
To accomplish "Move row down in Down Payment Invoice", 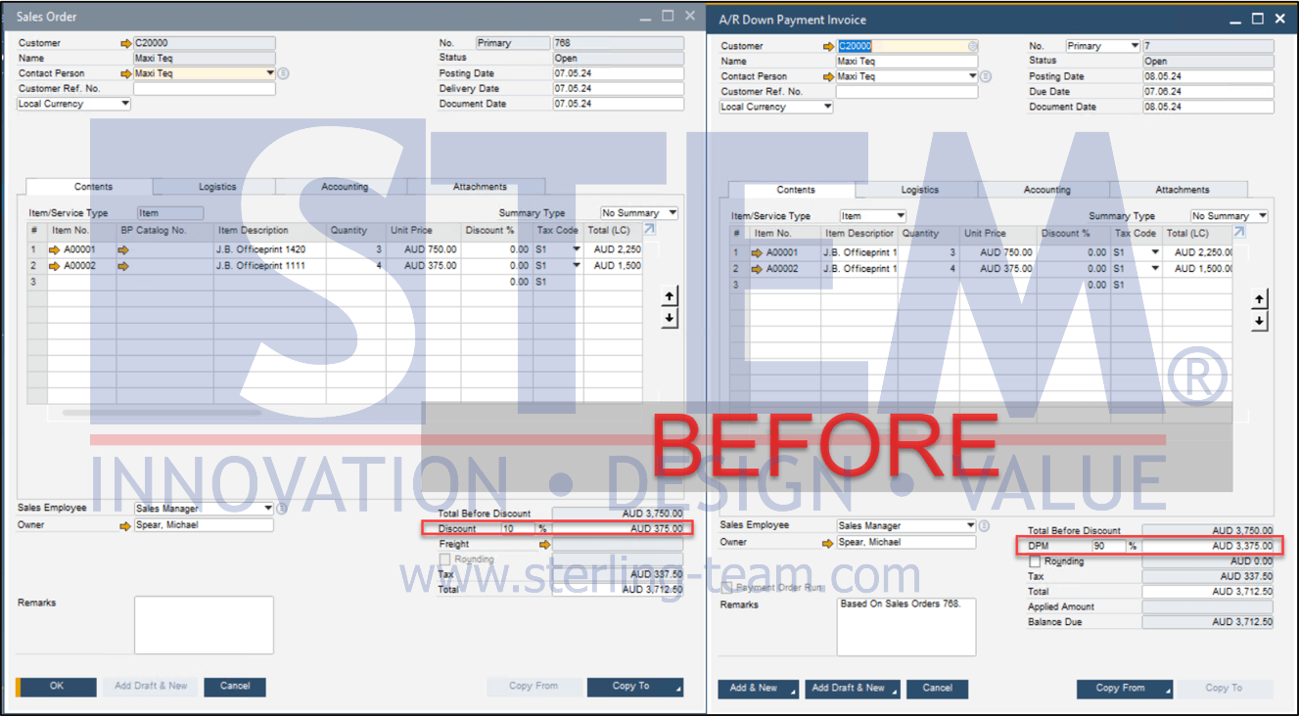I will [1260, 321].
